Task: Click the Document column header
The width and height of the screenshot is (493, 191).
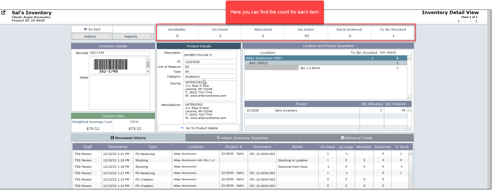Action: (x=262, y=147)
